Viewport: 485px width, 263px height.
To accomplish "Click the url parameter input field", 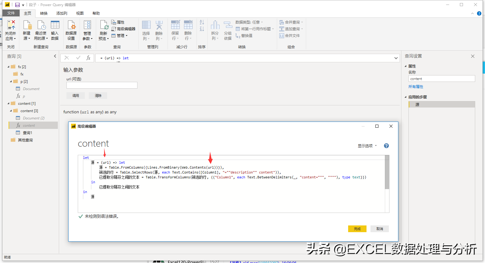I will pos(102,85).
